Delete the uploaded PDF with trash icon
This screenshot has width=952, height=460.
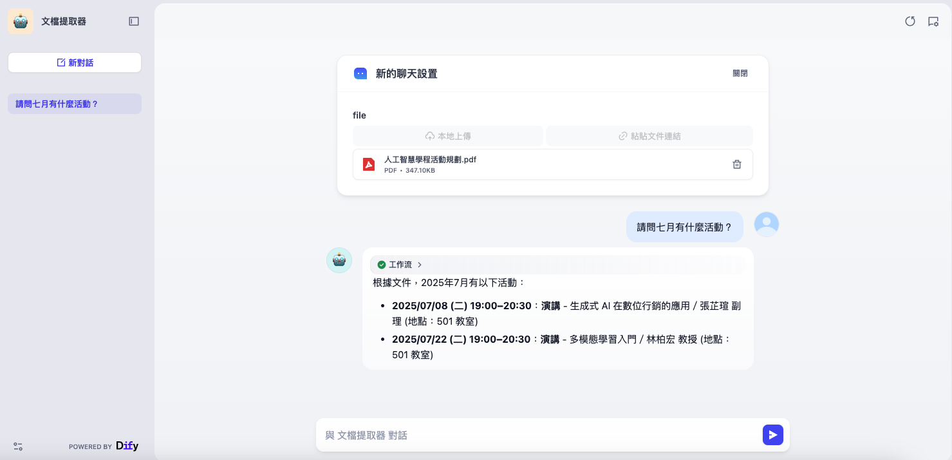pyautogui.click(x=737, y=164)
